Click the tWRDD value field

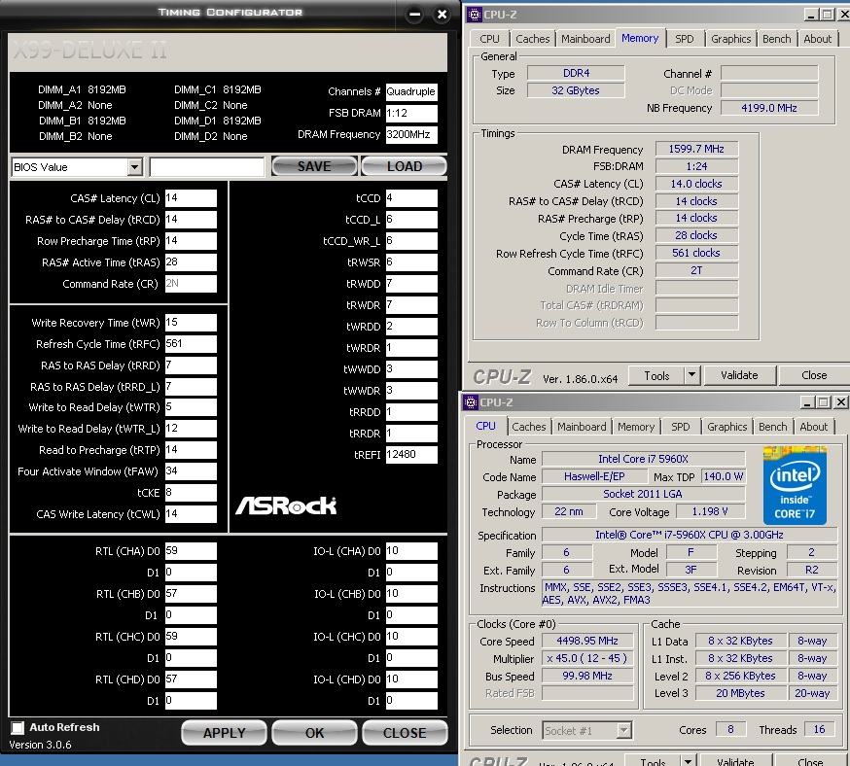coord(411,327)
